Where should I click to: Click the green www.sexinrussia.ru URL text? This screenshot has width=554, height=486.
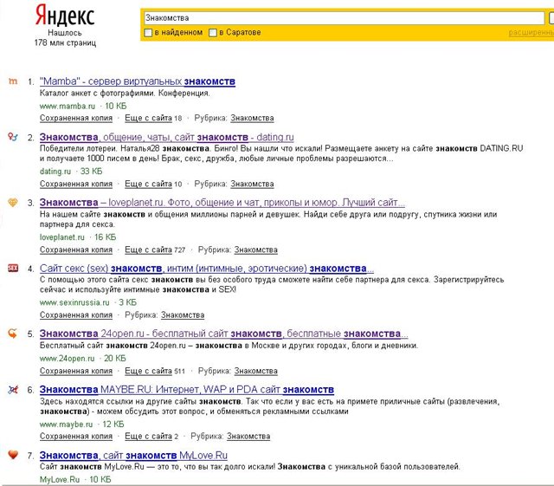tap(74, 303)
